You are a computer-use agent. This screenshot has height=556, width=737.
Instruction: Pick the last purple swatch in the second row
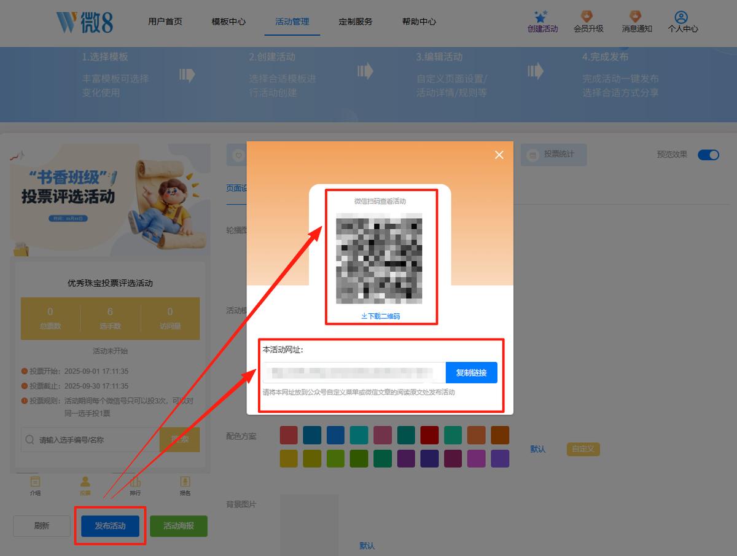click(500, 458)
